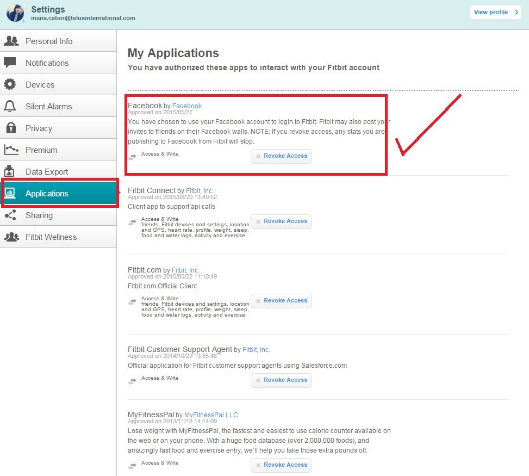The height and width of the screenshot is (476, 529).
Task: Click the Fitbit Connect app name
Action: (152, 190)
